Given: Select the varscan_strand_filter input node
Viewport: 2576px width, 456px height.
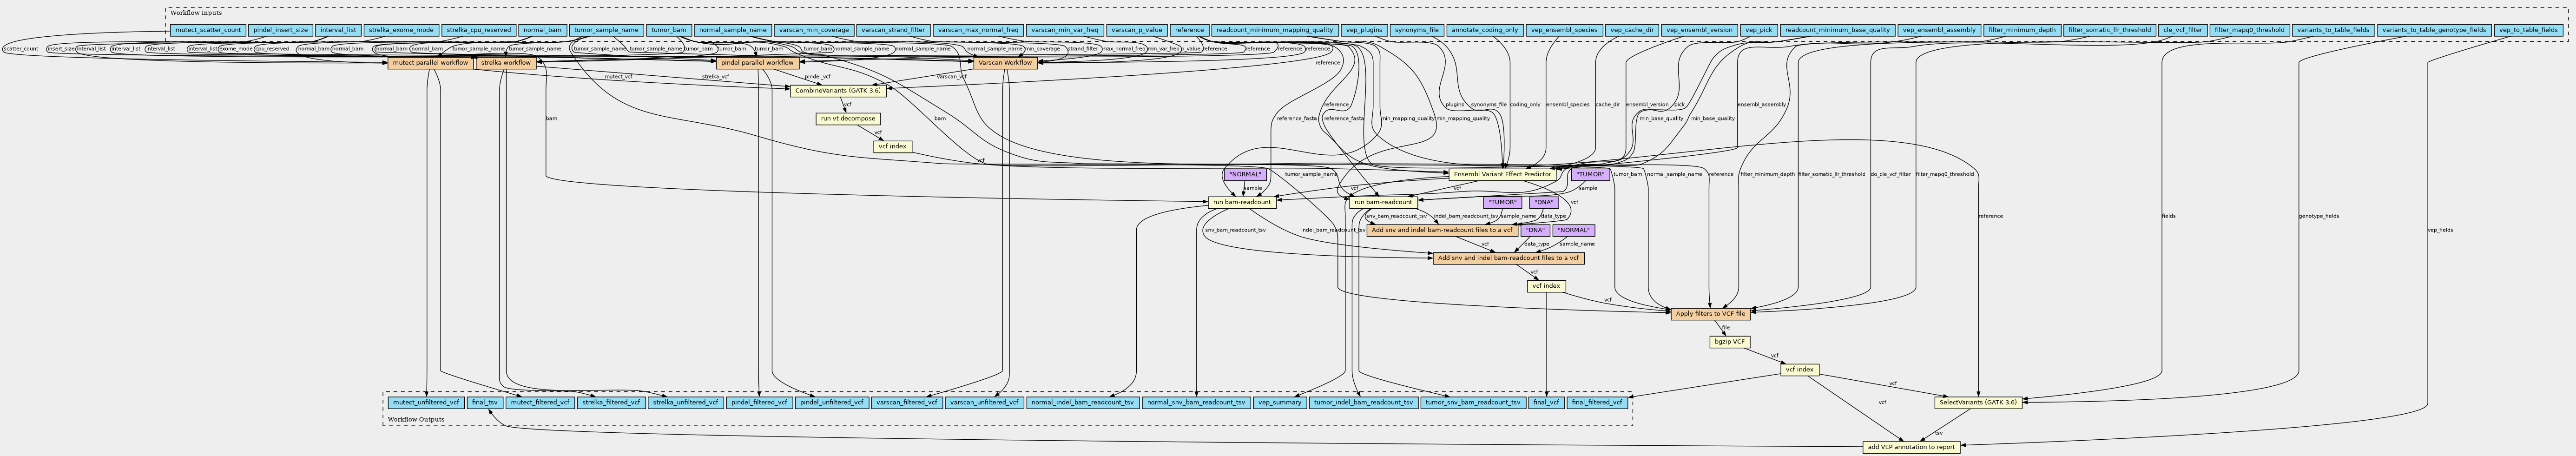Looking at the screenshot, I should click(x=893, y=30).
